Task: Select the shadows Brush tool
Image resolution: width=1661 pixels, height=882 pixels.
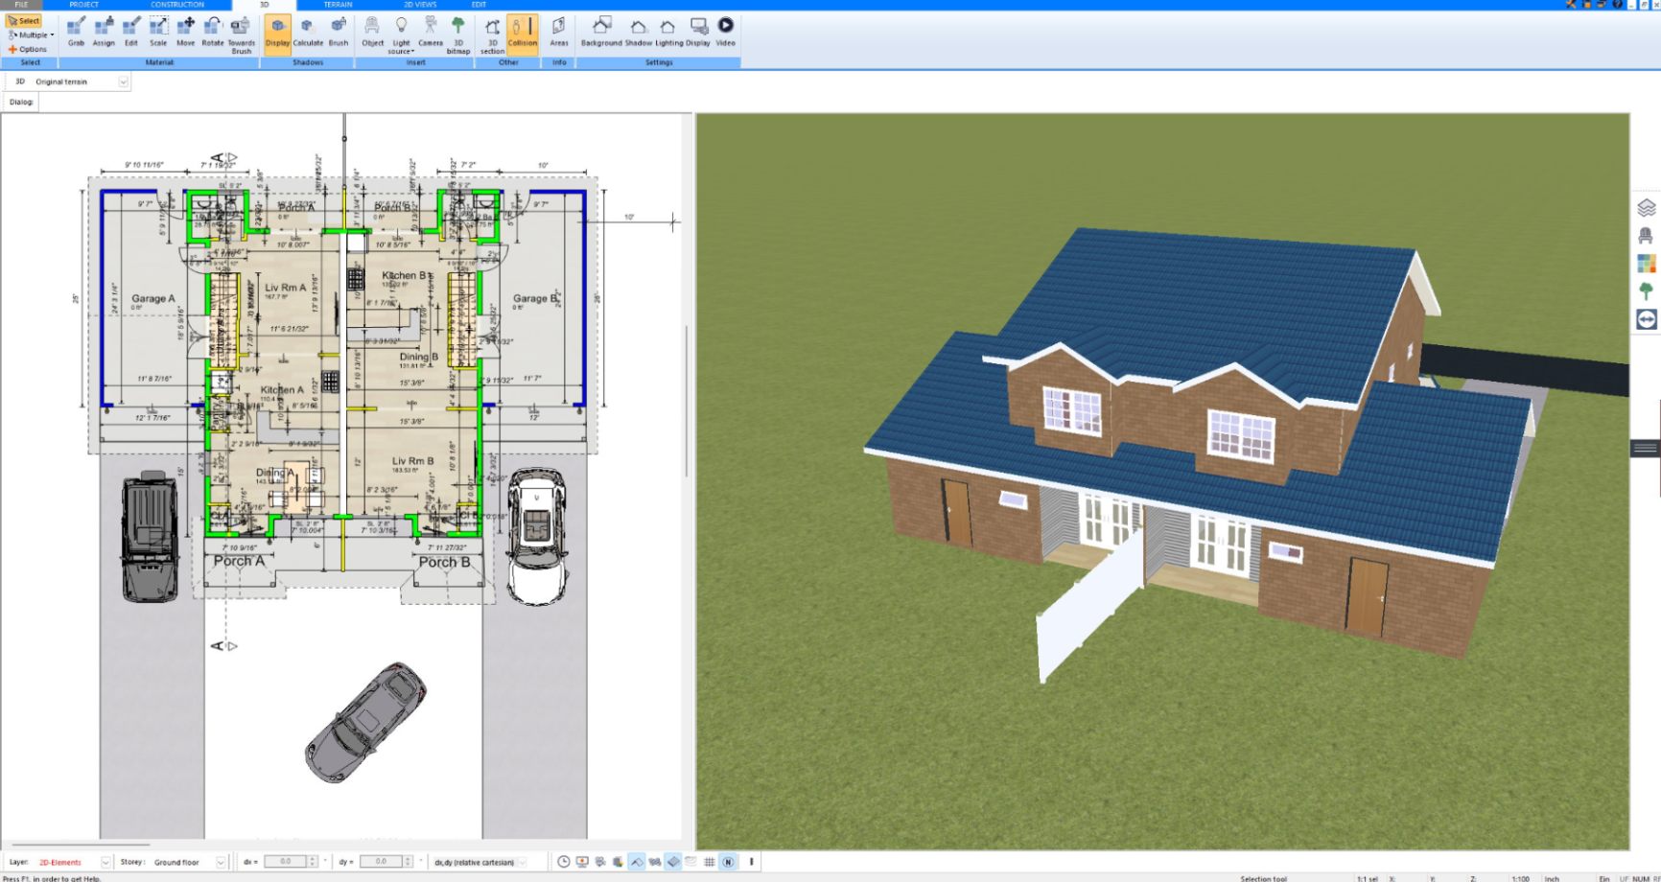Action: [x=339, y=31]
